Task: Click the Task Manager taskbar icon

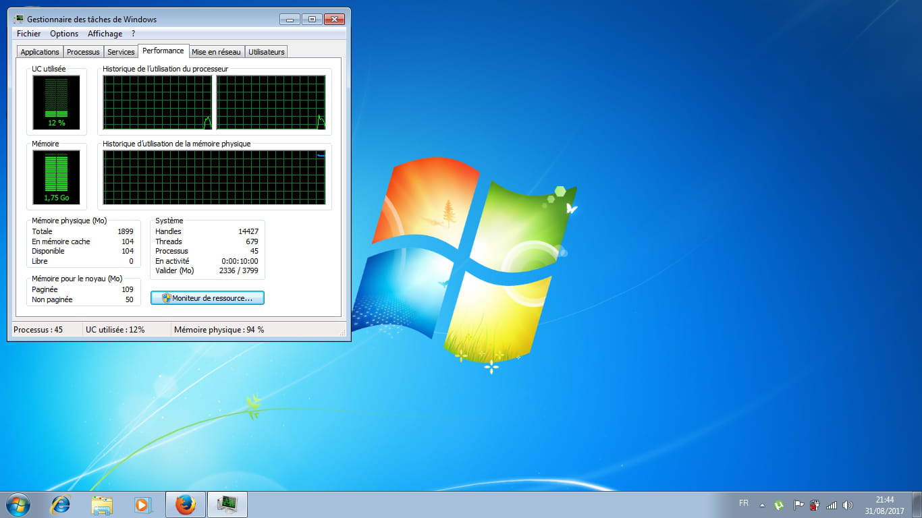Action: [227, 505]
